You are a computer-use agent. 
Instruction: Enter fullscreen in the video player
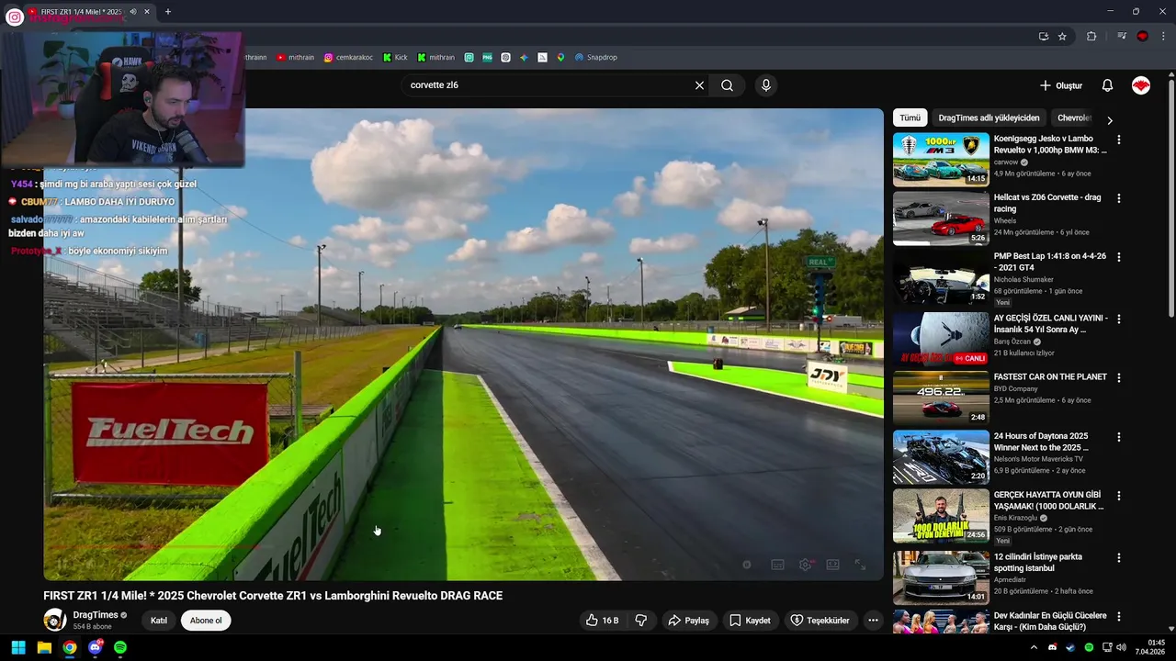(x=860, y=565)
